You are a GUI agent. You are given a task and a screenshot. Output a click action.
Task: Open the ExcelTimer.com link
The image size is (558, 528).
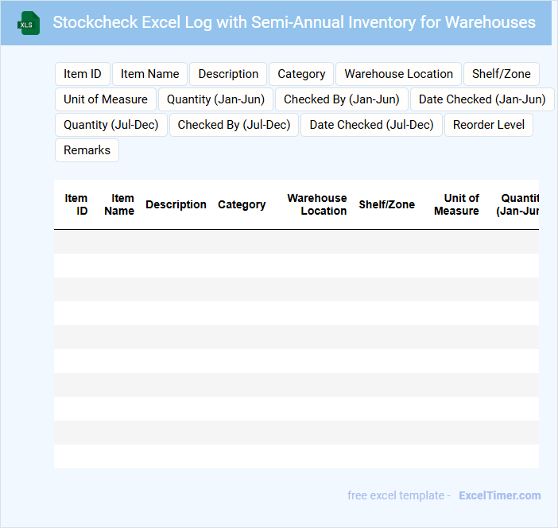click(x=499, y=495)
